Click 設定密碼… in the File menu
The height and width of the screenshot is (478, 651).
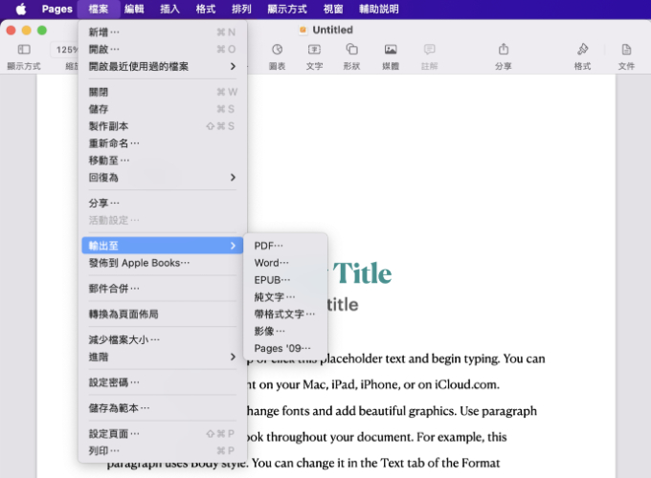(114, 382)
